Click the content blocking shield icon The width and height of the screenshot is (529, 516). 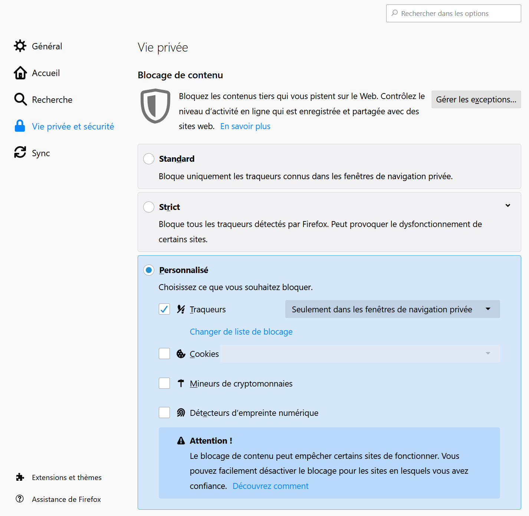point(155,106)
